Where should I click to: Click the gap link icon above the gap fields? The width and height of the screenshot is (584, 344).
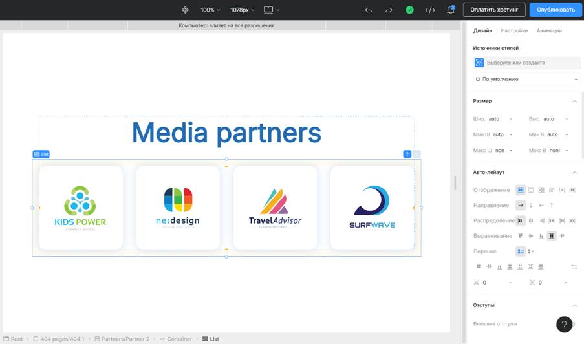[574, 266]
